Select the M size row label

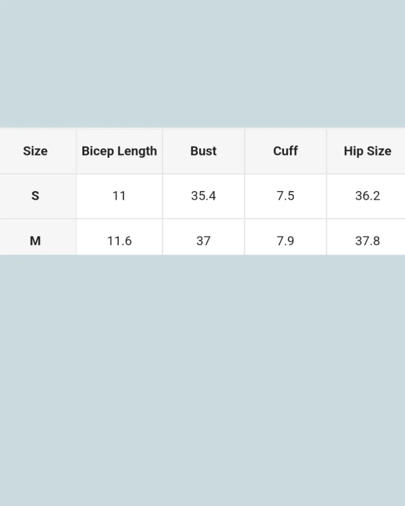coord(35,241)
